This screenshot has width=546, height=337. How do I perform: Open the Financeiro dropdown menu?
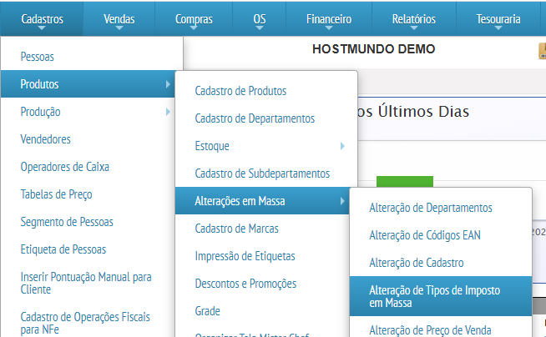(327, 18)
